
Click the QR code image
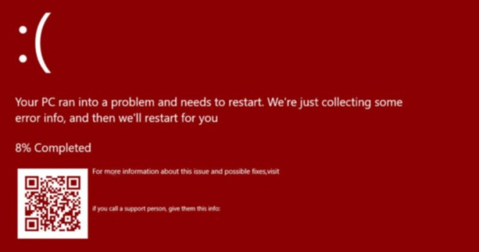point(52,203)
